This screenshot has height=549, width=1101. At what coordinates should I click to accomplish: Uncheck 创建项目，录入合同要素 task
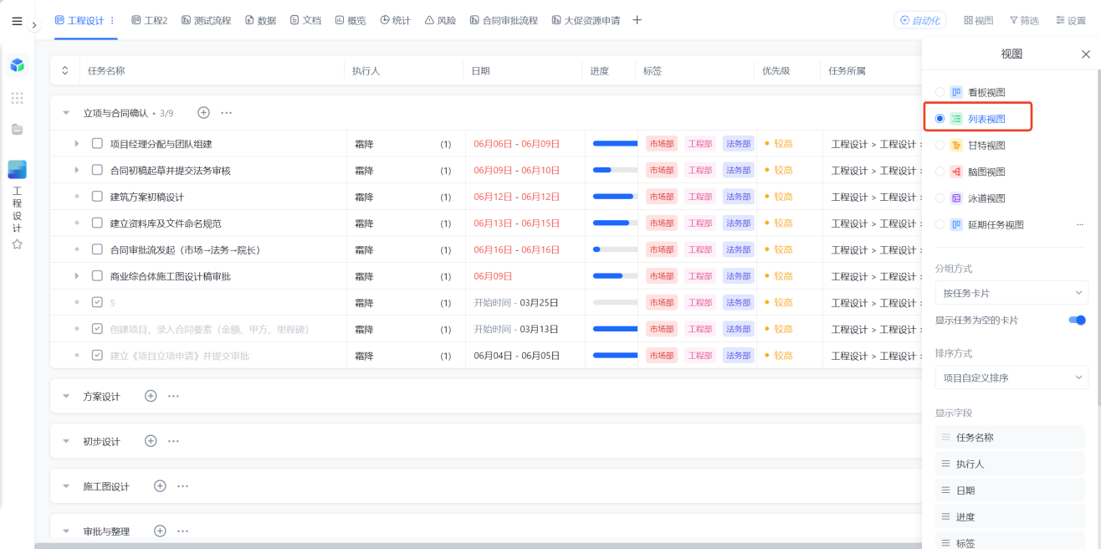pyautogui.click(x=97, y=329)
